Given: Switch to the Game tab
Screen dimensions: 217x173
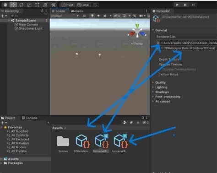Looking at the screenshot, I should click(x=77, y=11).
